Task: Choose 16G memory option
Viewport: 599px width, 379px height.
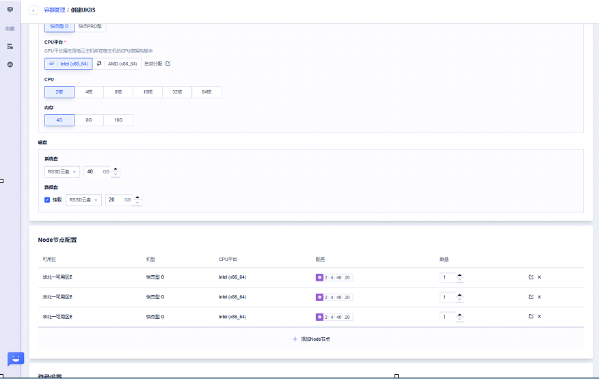Action: point(118,120)
